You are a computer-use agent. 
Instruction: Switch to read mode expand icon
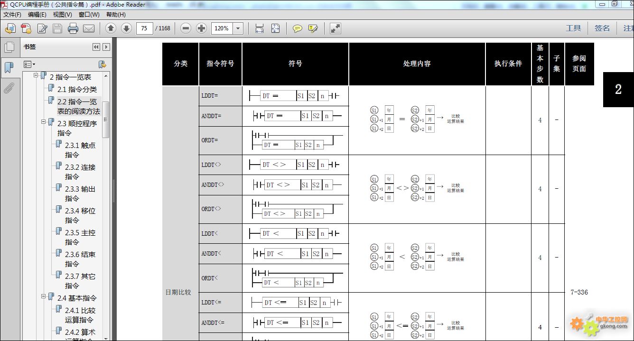pyautogui.click(x=336, y=28)
